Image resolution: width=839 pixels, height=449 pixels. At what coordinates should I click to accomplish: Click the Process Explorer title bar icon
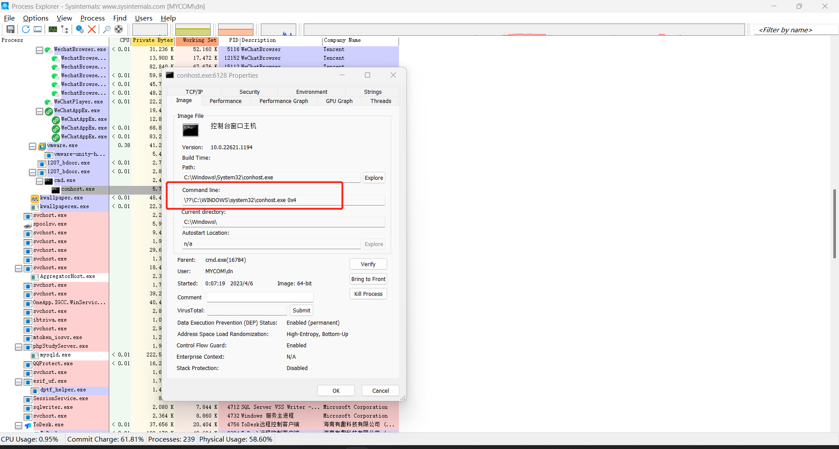[x=5, y=6]
